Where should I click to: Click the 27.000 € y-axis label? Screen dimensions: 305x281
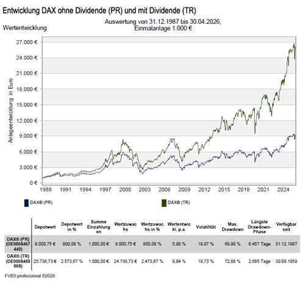(27, 42)
